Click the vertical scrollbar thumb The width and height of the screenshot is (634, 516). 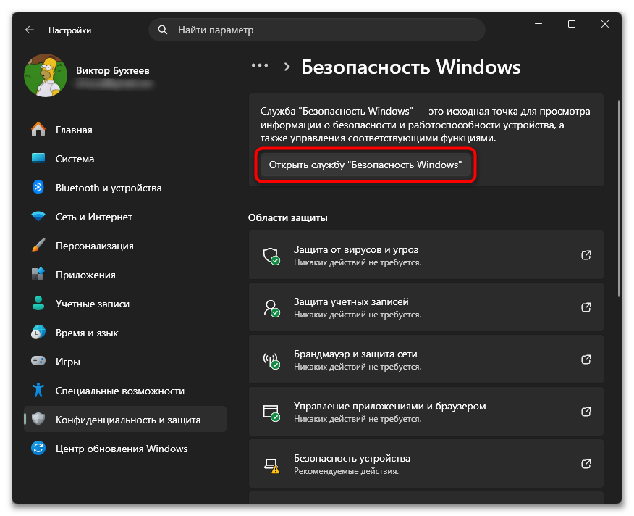tap(619, 199)
